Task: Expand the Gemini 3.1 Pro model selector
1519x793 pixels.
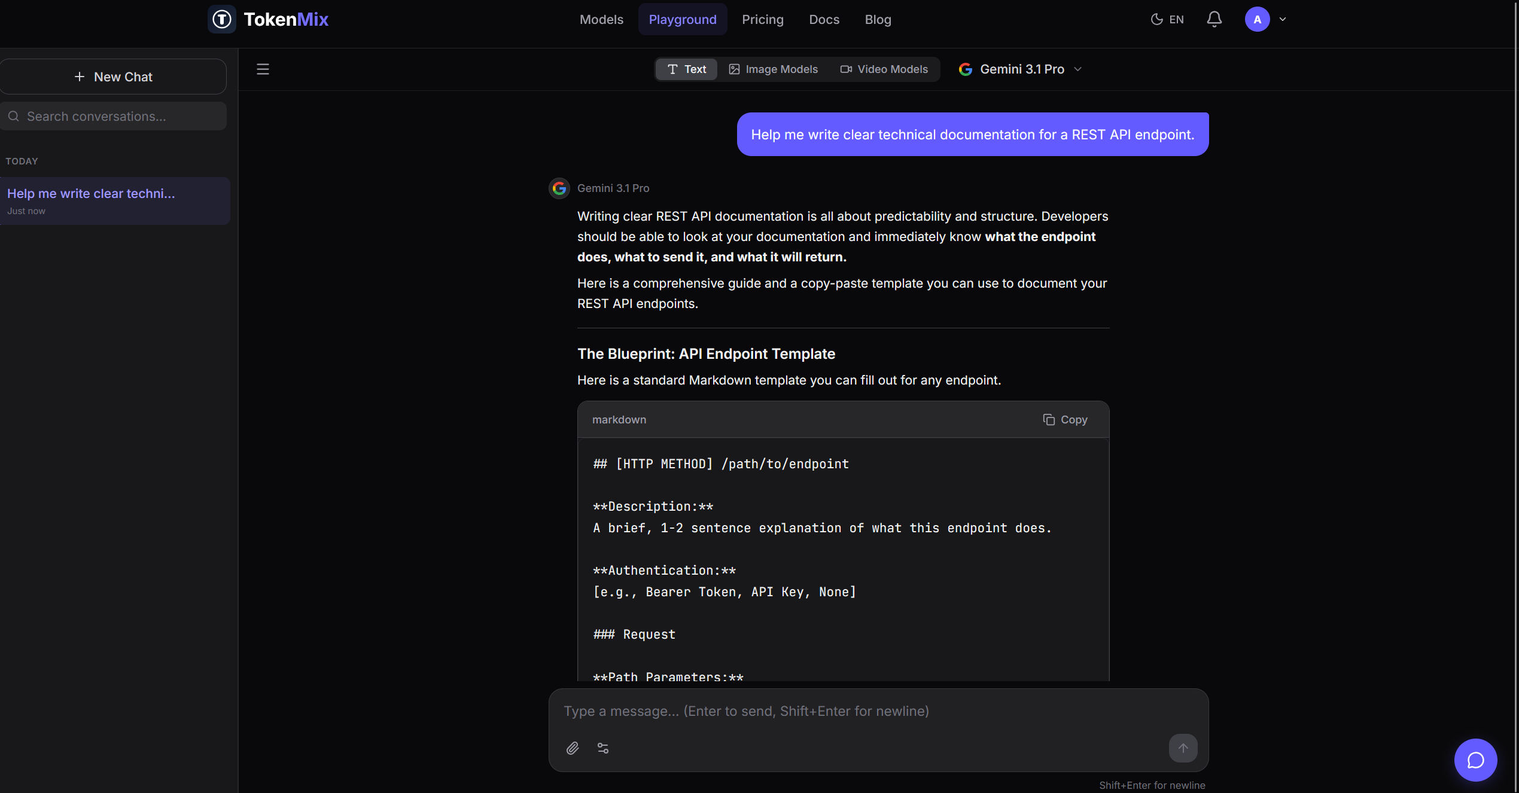Action: click(x=1021, y=69)
